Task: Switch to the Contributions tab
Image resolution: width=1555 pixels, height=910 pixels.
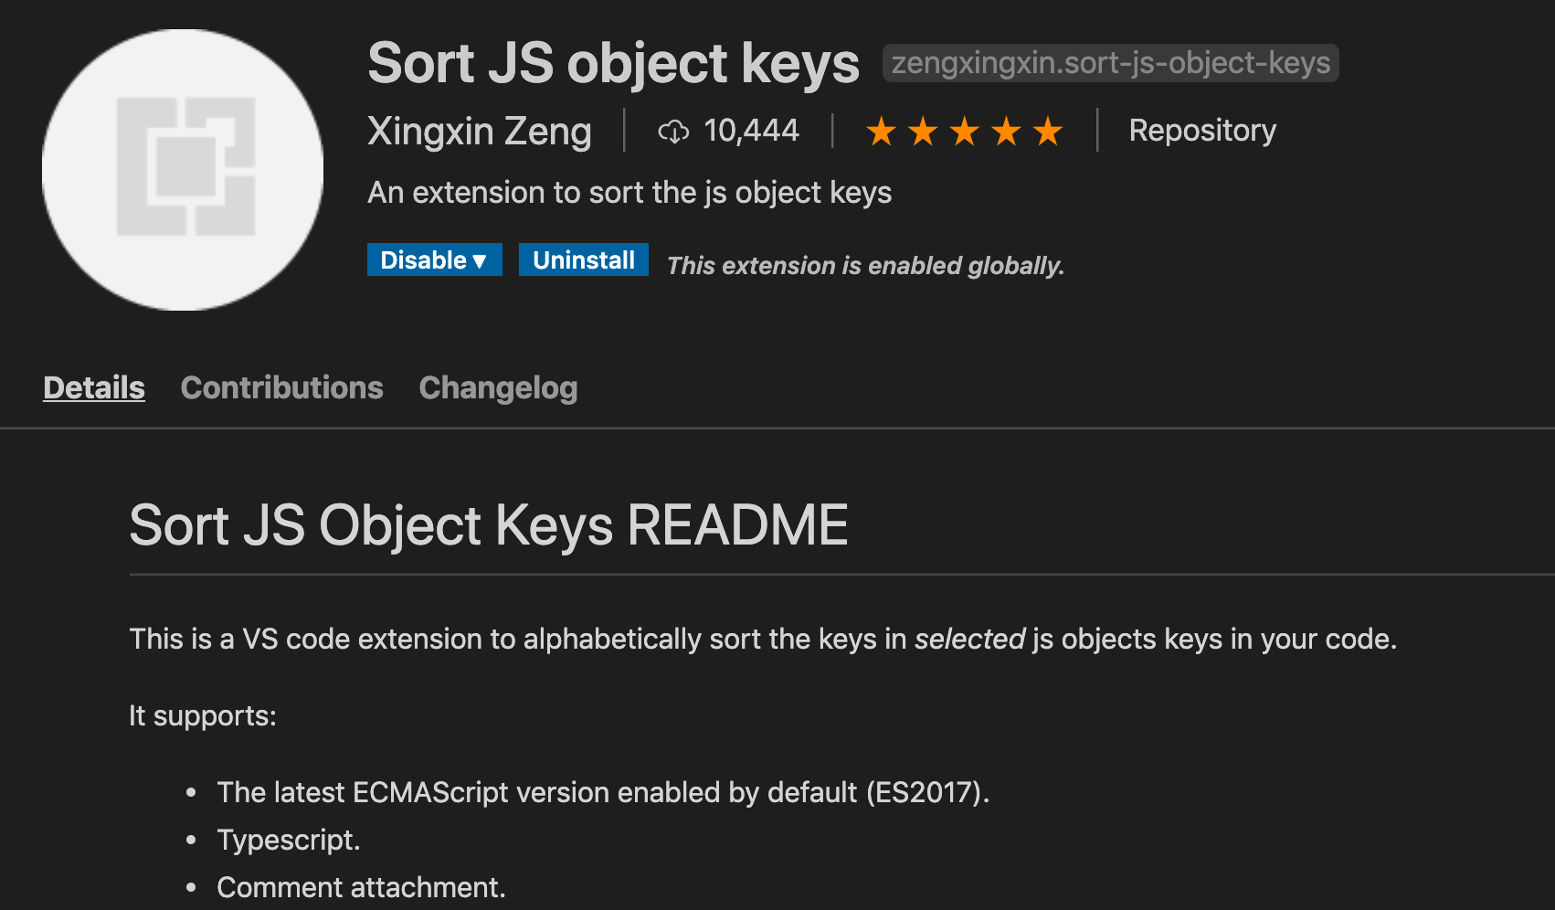Action: pyautogui.click(x=281, y=387)
